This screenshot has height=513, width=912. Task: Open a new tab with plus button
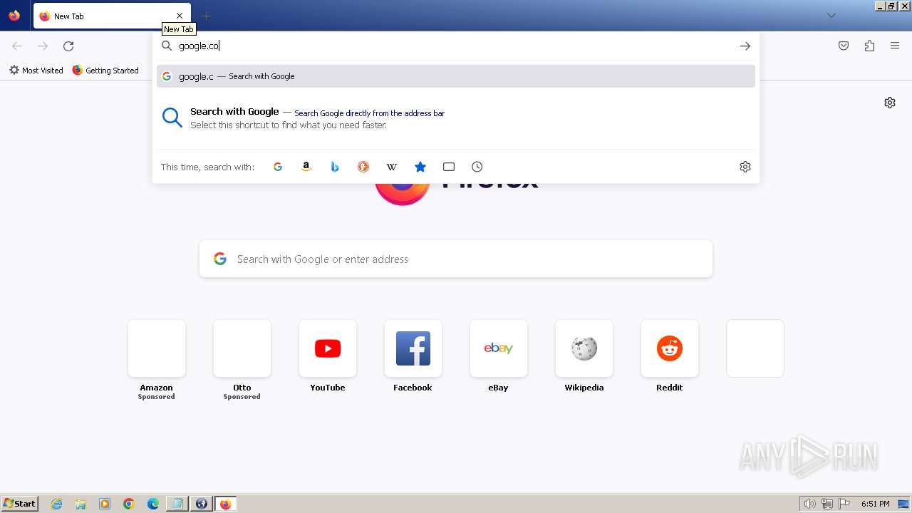tap(206, 16)
